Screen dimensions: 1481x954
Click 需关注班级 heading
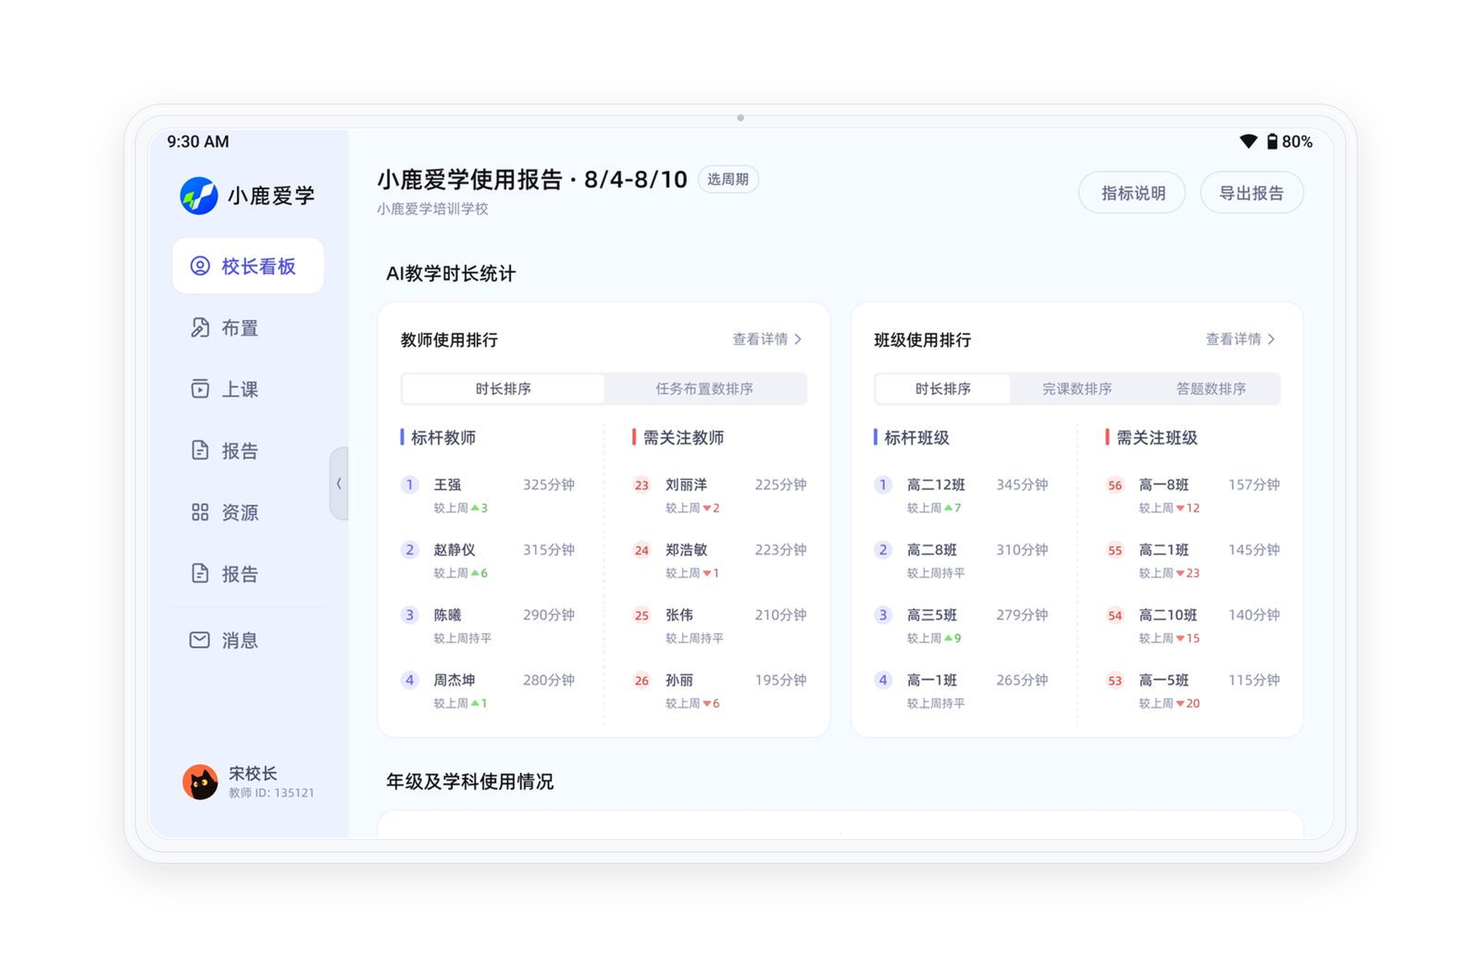coord(1156,438)
